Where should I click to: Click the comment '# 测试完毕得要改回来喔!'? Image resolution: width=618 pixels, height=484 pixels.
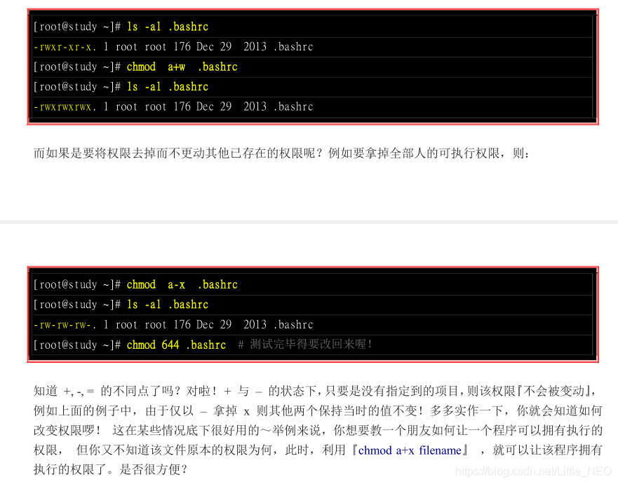[305, 345]
